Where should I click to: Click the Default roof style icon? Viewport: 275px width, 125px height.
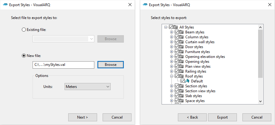187,81
